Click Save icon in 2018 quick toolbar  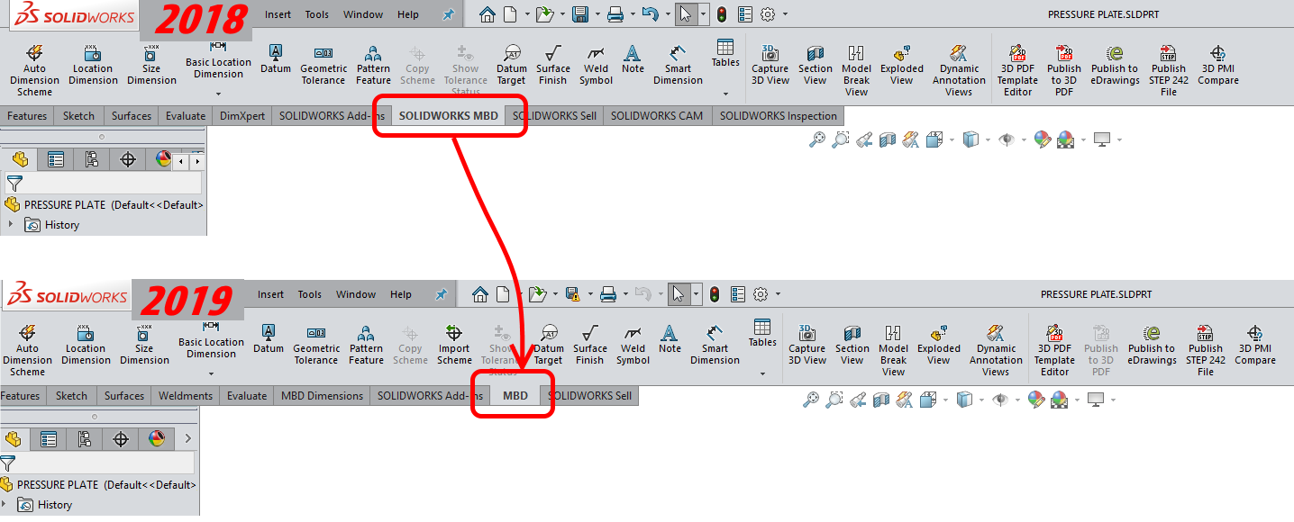tap(580, 14)
